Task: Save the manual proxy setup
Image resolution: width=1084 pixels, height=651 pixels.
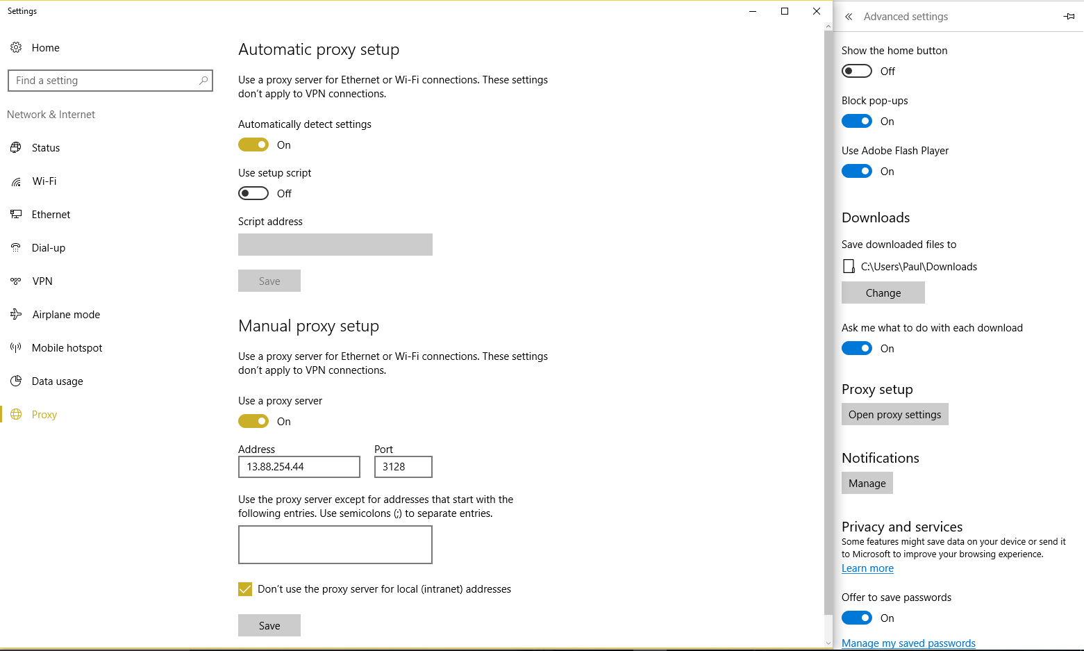Action: click(x=269, y=625)
